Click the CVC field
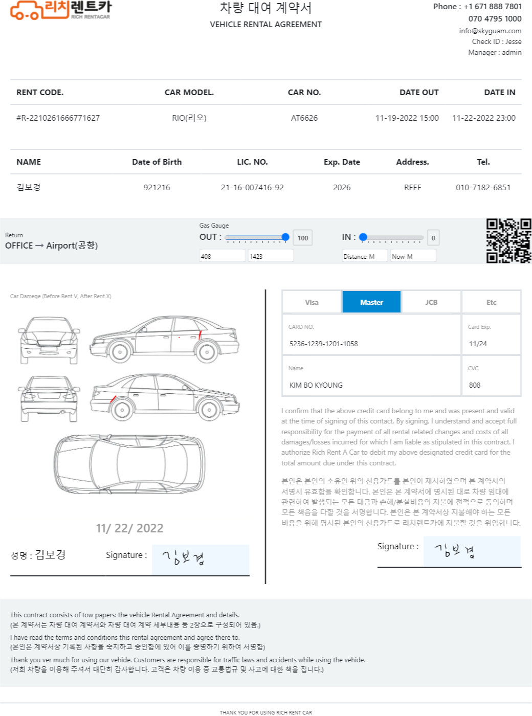Screen dimensions: 532x716 pos(491,385)
